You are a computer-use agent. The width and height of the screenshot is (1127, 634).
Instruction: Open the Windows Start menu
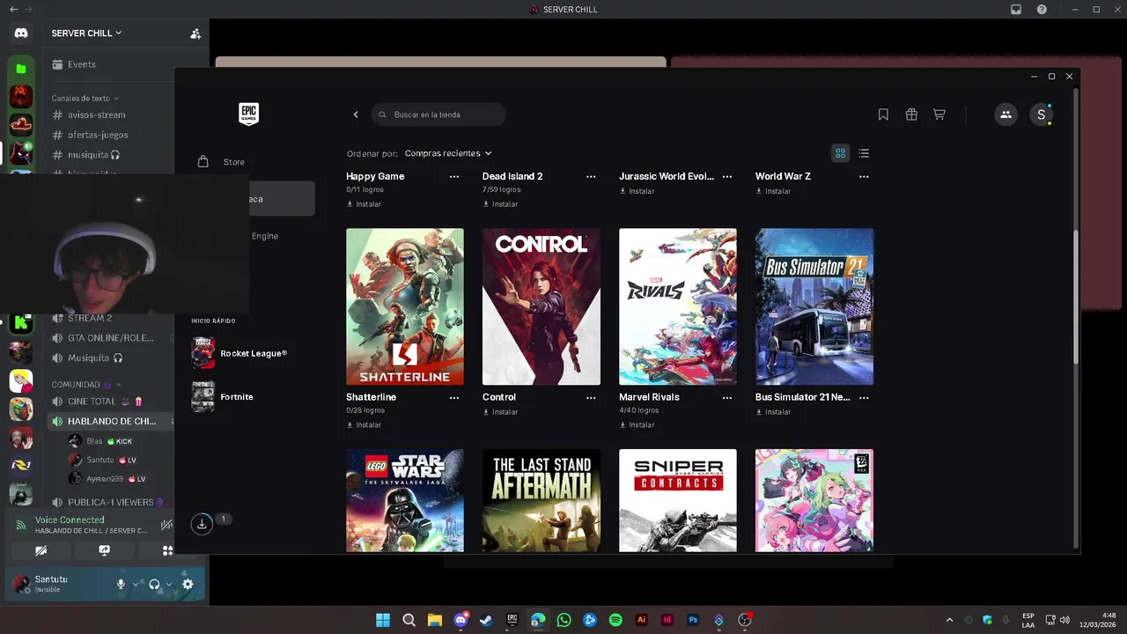383,620
